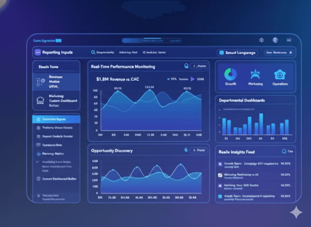The height and width of the screenshot is (227, 311).
Task: Click the lock icon beside Real-Time Performance Monitoring
Action: pyautogui.click(x=186, y=66)
